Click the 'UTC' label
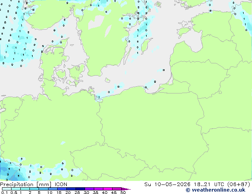Screen dimensions: 252x194 219,184
